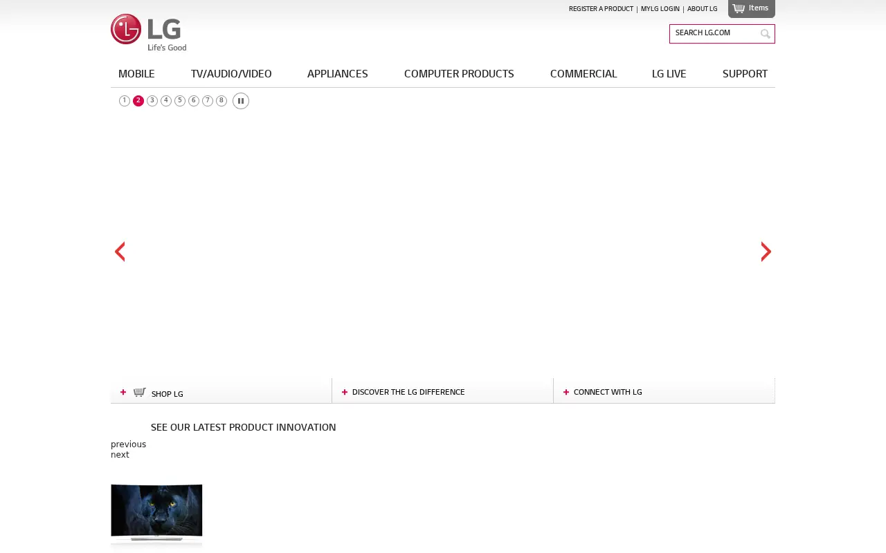Click the Shop LG cart icon
This screenshot has width=886, height=553.
pos(140,392)
